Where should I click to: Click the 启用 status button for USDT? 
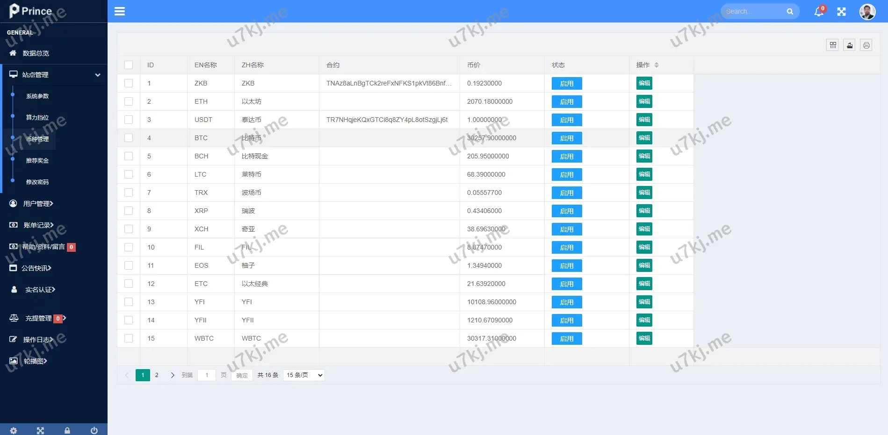point(567,120)
